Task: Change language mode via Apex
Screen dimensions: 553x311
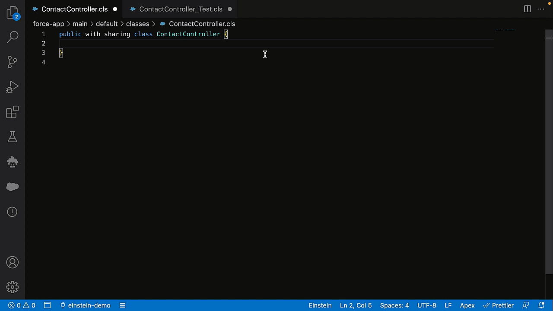Action: tap(467, 305)
